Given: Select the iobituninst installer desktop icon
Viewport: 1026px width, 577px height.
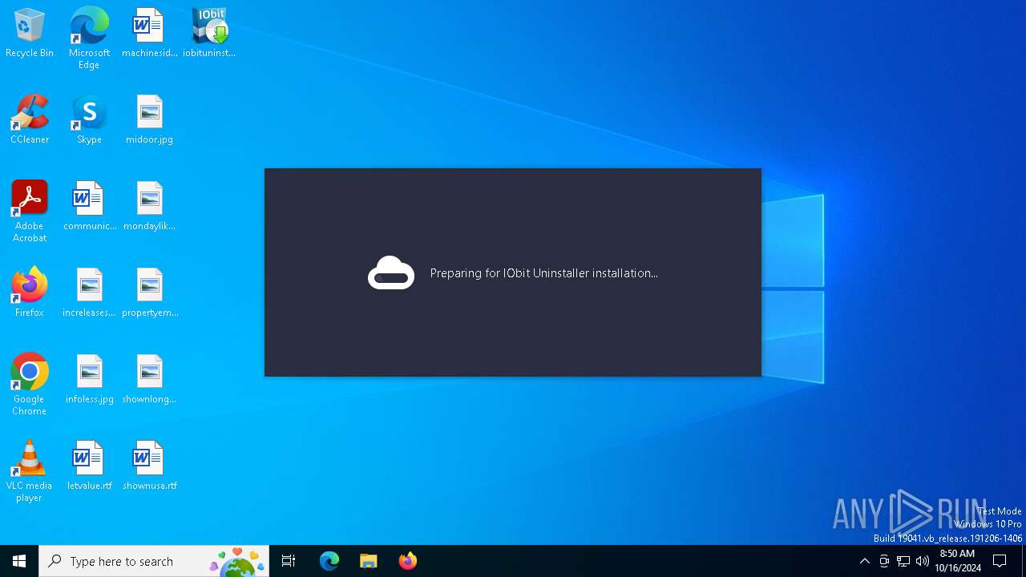Looking at the screenshot, I should coord(209,34).
